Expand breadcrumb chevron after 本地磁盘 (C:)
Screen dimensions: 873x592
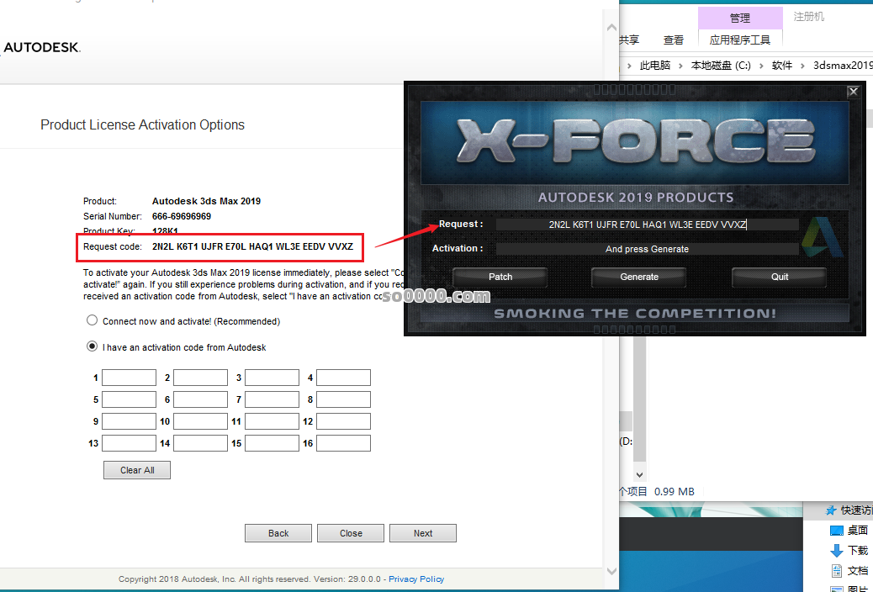coord(762,66)
